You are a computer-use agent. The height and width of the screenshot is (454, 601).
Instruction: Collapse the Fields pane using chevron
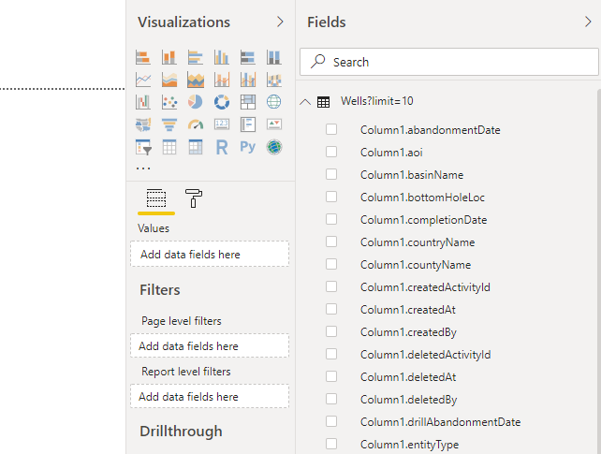pos(587,22)
